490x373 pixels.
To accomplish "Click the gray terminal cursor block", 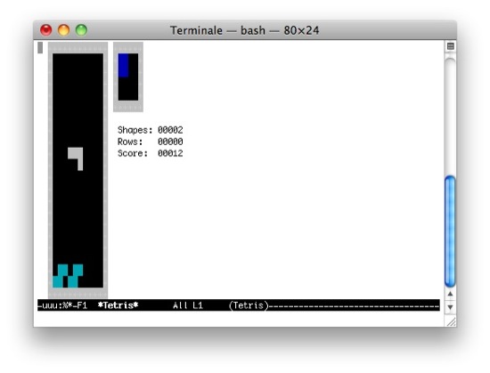I will (x=40, y=48).
